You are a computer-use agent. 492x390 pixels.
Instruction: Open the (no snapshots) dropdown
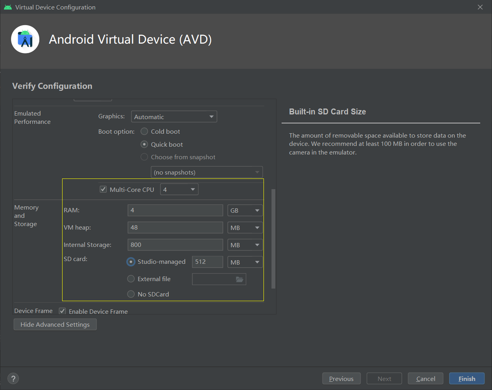[206, 172]
